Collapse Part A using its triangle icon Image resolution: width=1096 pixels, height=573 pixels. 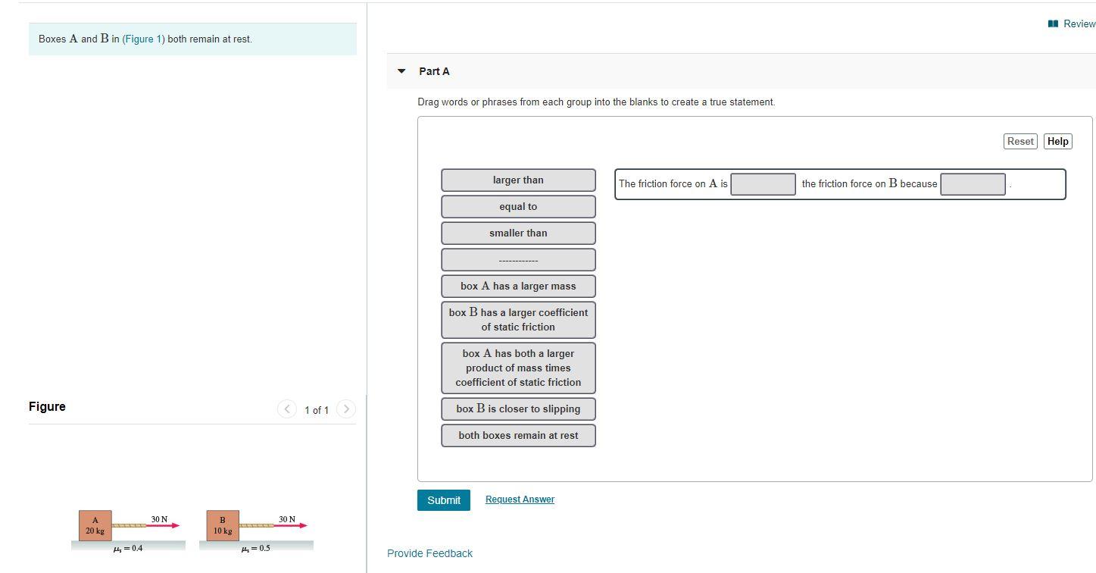click(x=401, y=70)
